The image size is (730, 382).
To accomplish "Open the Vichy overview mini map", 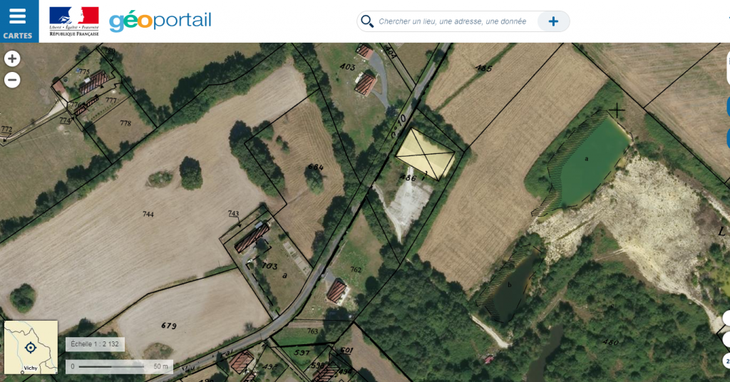I will click(31, 347).
